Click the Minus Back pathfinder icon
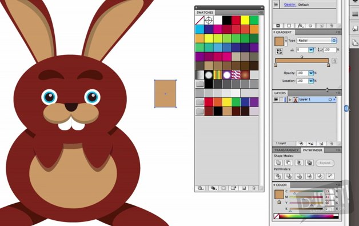The width and height of the screenshot is (359, 226). (330, 176)
